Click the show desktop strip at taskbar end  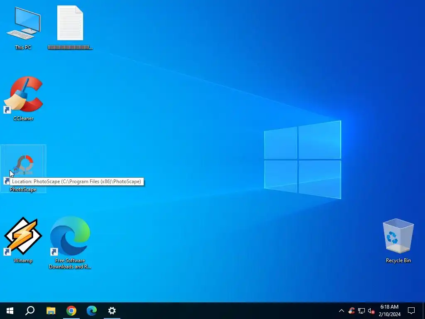pyautogui.click(x=424, y=311)
